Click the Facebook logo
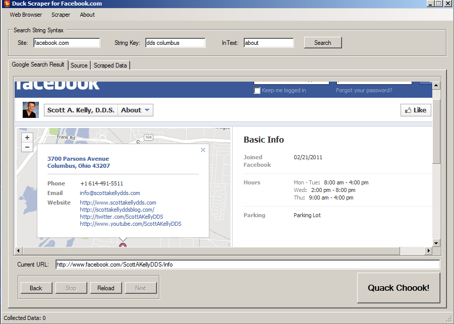This screenshot has width=454, height=324. (58, 85)
